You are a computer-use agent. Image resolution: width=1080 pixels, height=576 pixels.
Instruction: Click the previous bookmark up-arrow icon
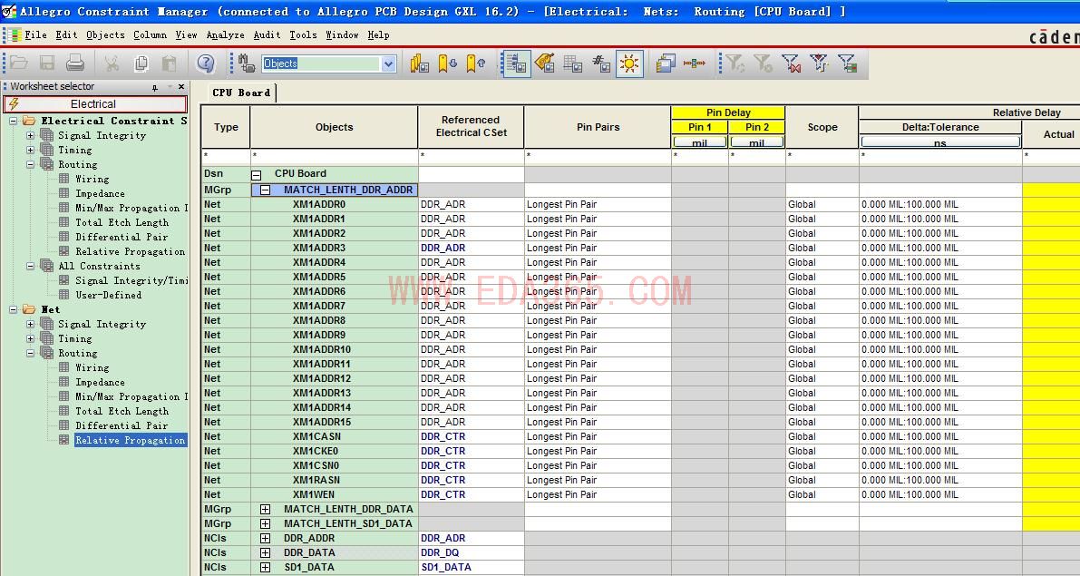click(x=476, y=63)
